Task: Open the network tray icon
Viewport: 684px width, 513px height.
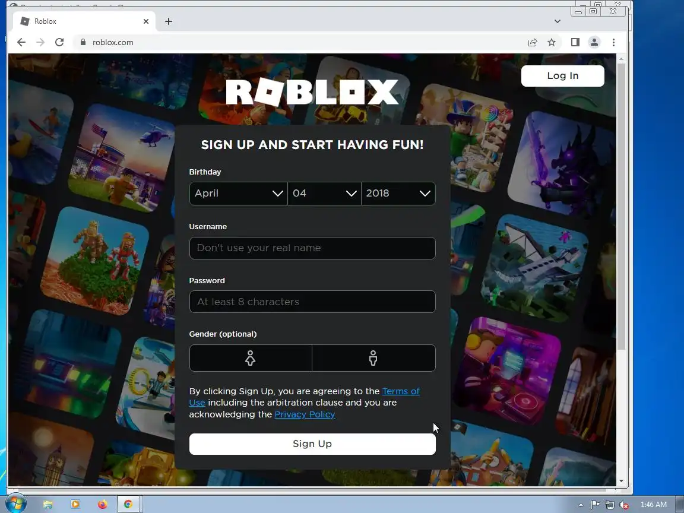Action: (x=609, y=505)
